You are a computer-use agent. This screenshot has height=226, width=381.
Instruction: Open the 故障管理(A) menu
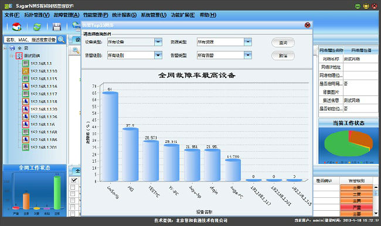click(x=66, y=15)
